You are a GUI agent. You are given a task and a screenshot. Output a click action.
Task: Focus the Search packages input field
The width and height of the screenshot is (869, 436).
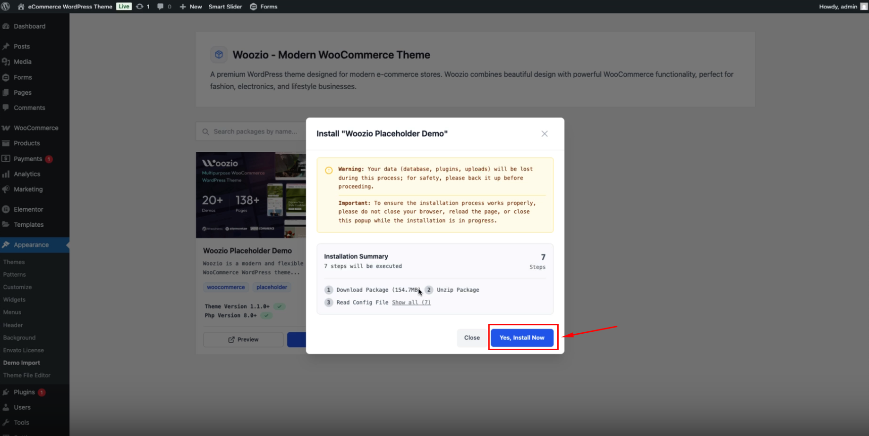(255, 132)
